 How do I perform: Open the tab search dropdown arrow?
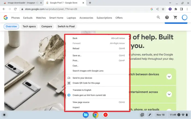point(170,3)
